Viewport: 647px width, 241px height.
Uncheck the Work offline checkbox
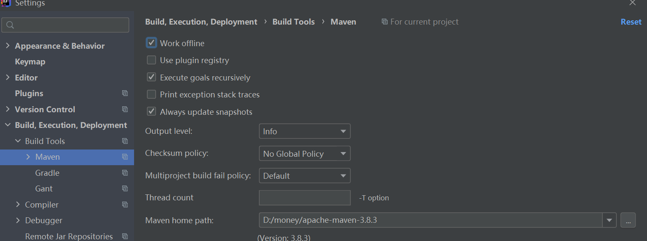pyautogui.click(x=151, y=43)
